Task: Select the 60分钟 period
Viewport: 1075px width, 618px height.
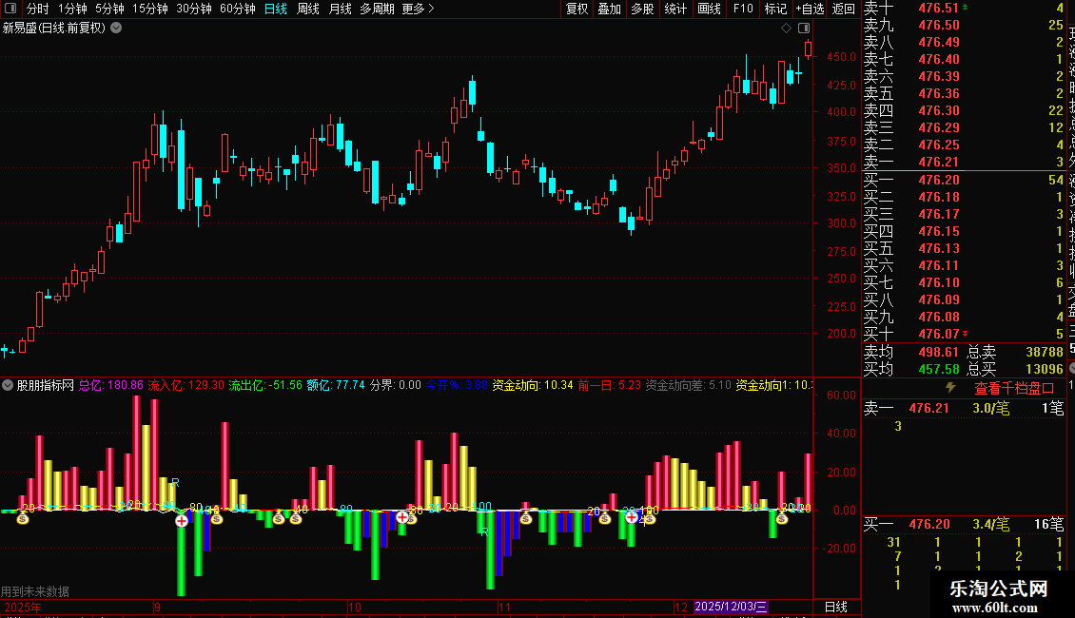Action: click(x=238, y=9)
